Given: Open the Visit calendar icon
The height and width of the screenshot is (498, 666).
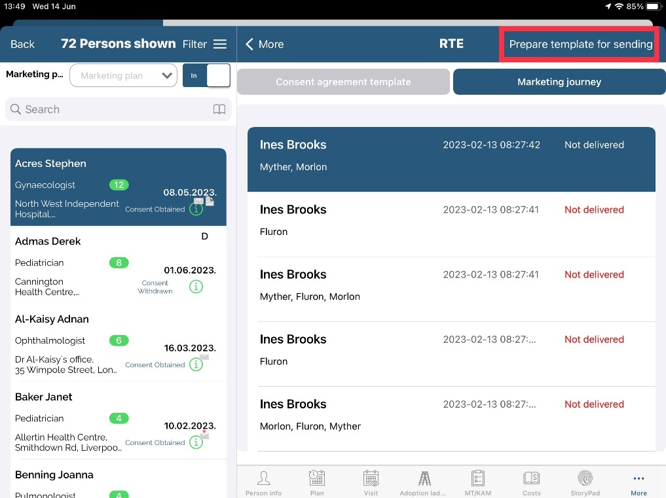Looking at the screenshot, I should pyautogui.click(x=371, y=478).
